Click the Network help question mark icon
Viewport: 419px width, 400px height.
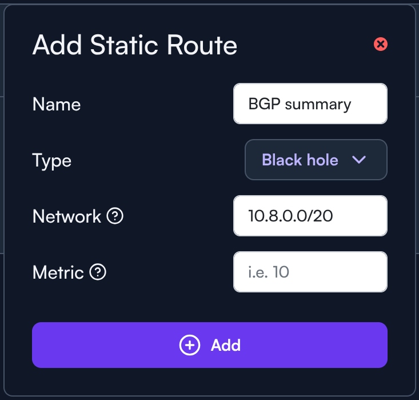(x=115, y=216)
